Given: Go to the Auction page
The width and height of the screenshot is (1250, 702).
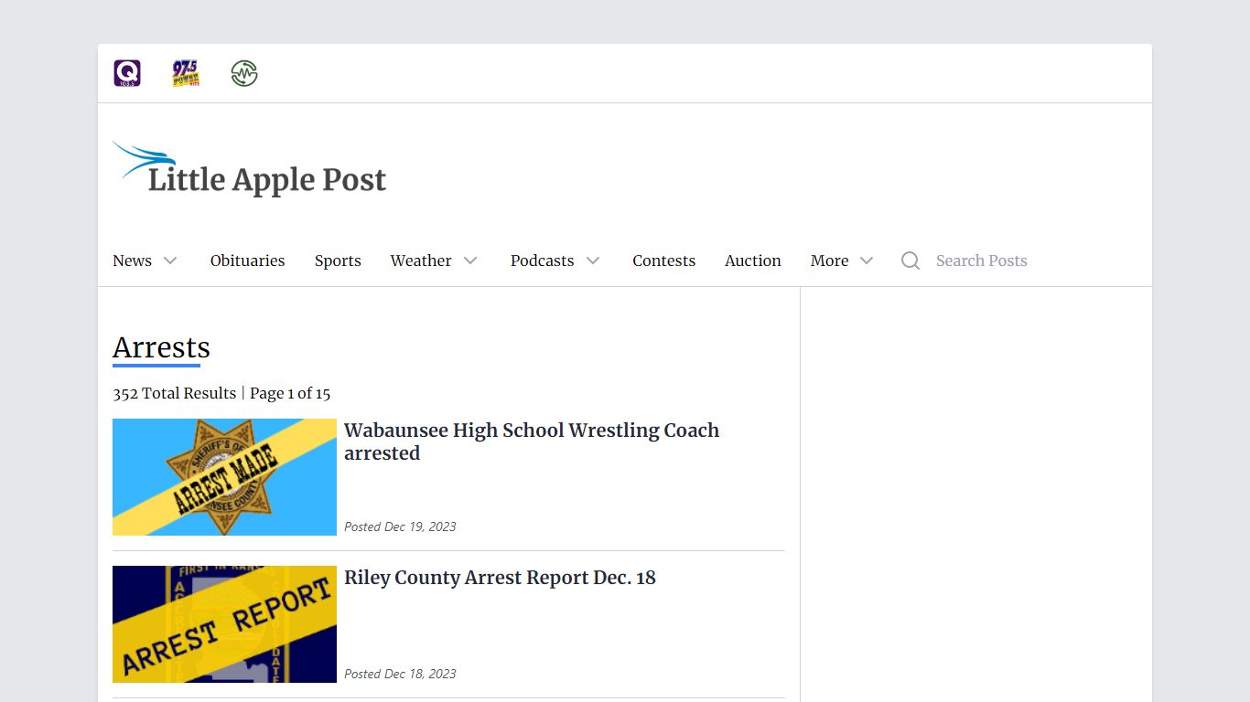Looking at the screenshot, I should pos(752,261).
